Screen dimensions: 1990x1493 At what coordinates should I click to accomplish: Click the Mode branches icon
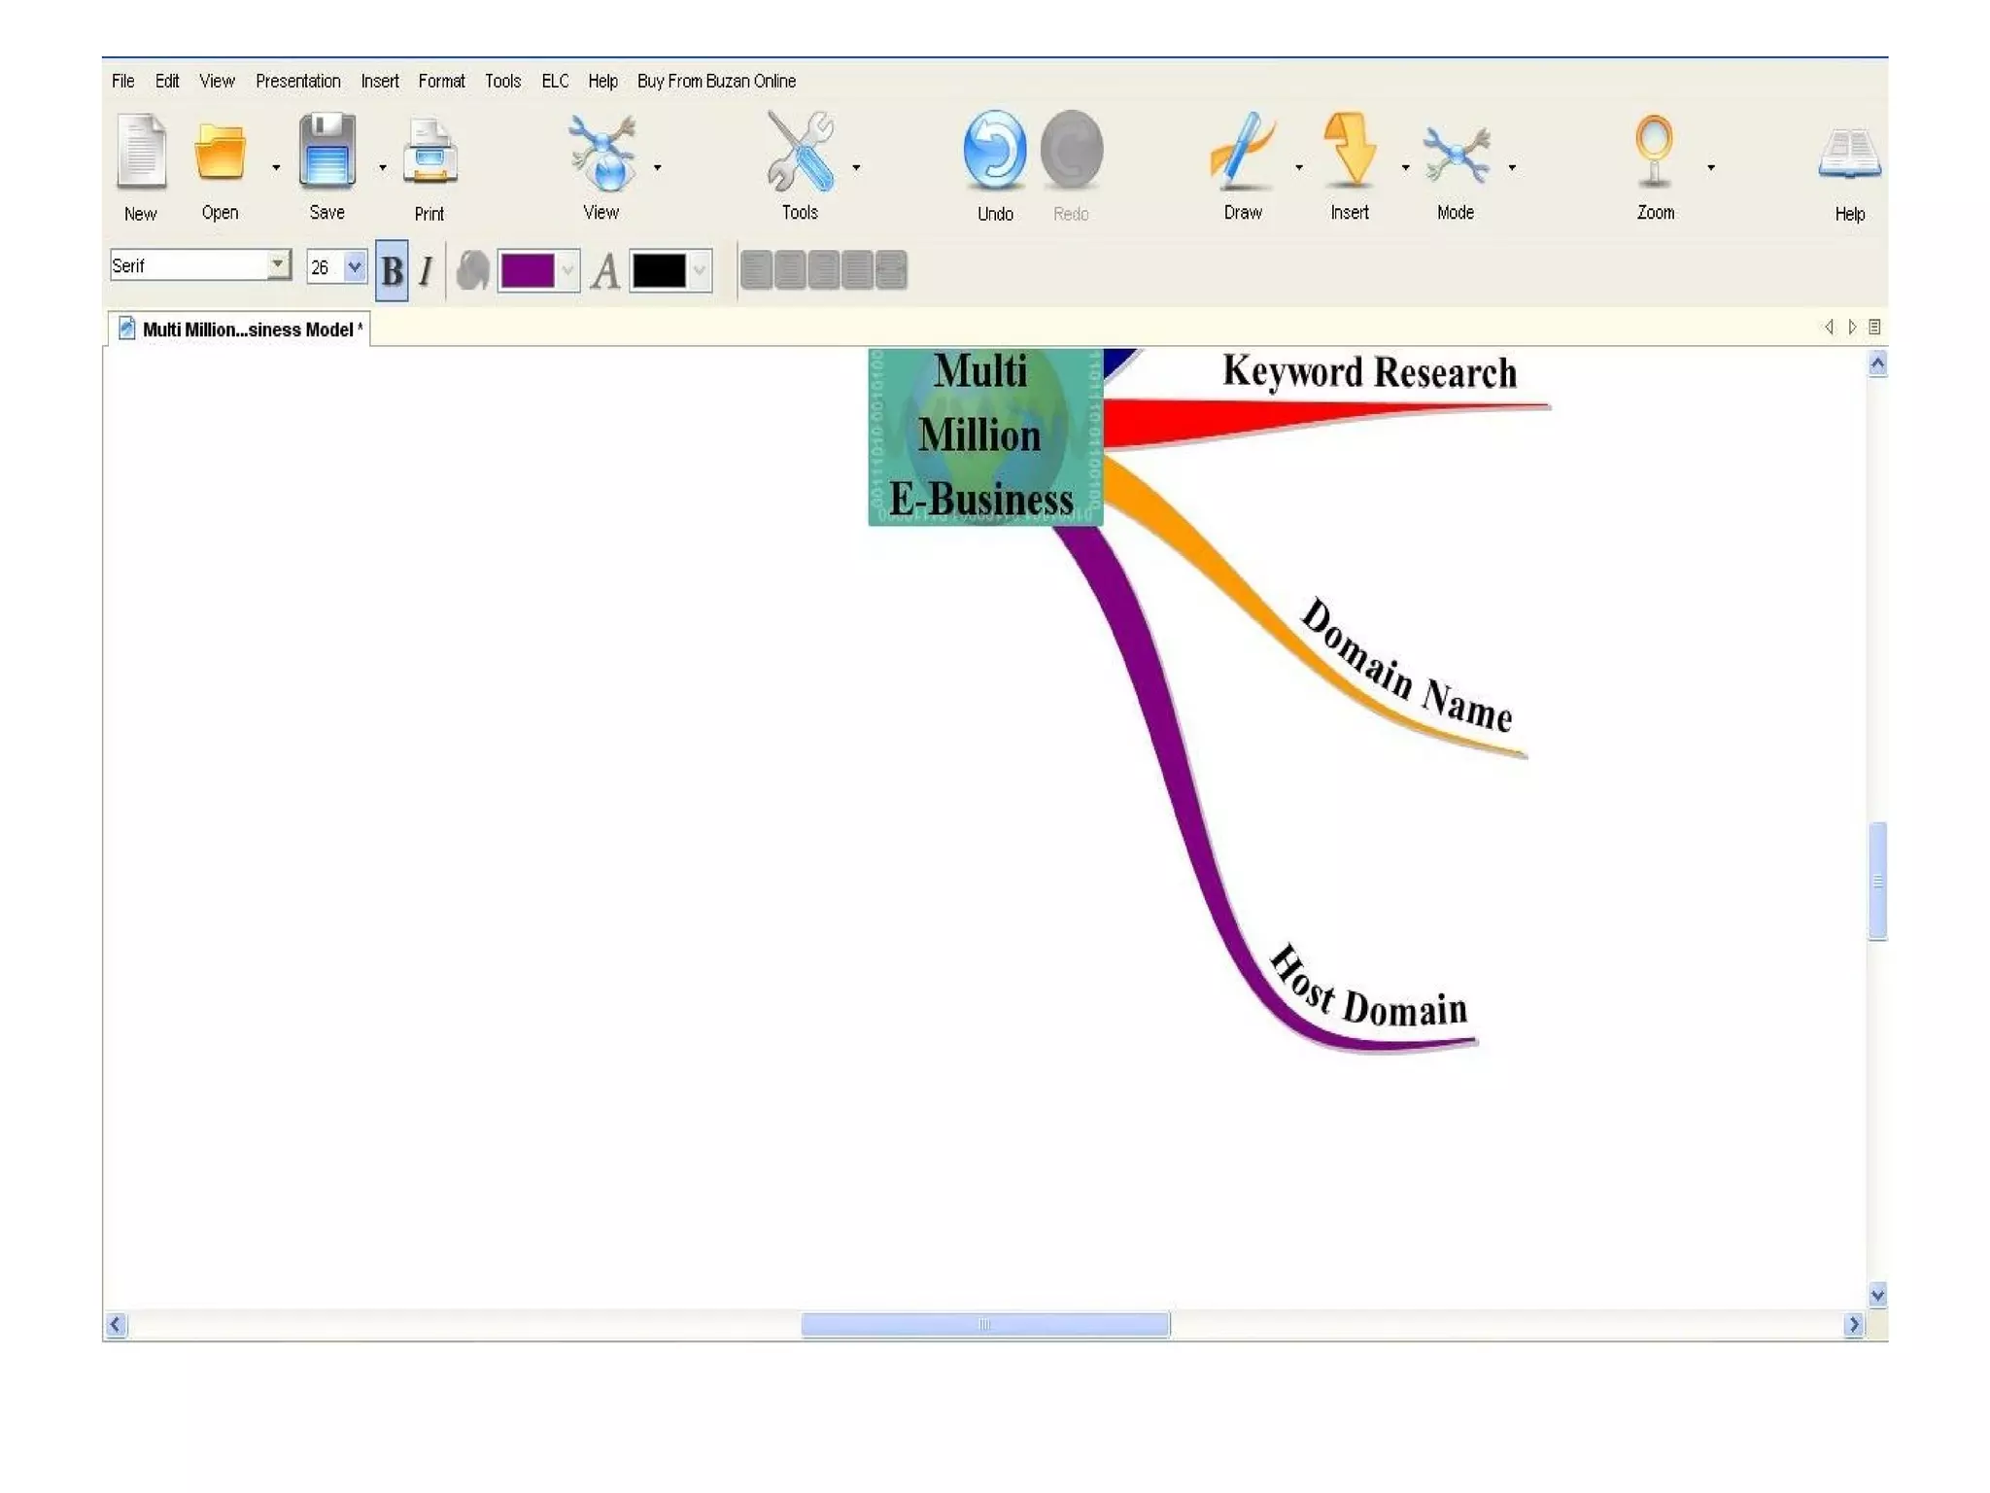(x=1456, y=154)
